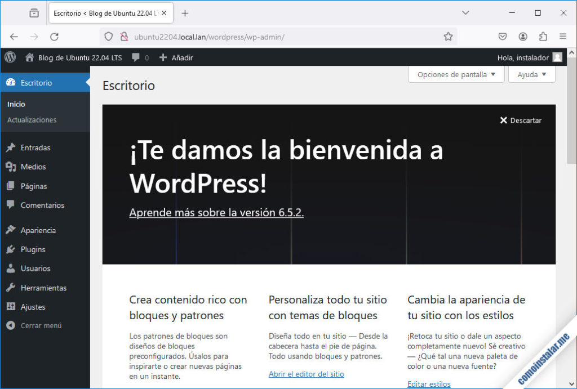Open the Actualizaciones submenu item
This screenshot has height=389, width=577.
click(x=32, y=120)
